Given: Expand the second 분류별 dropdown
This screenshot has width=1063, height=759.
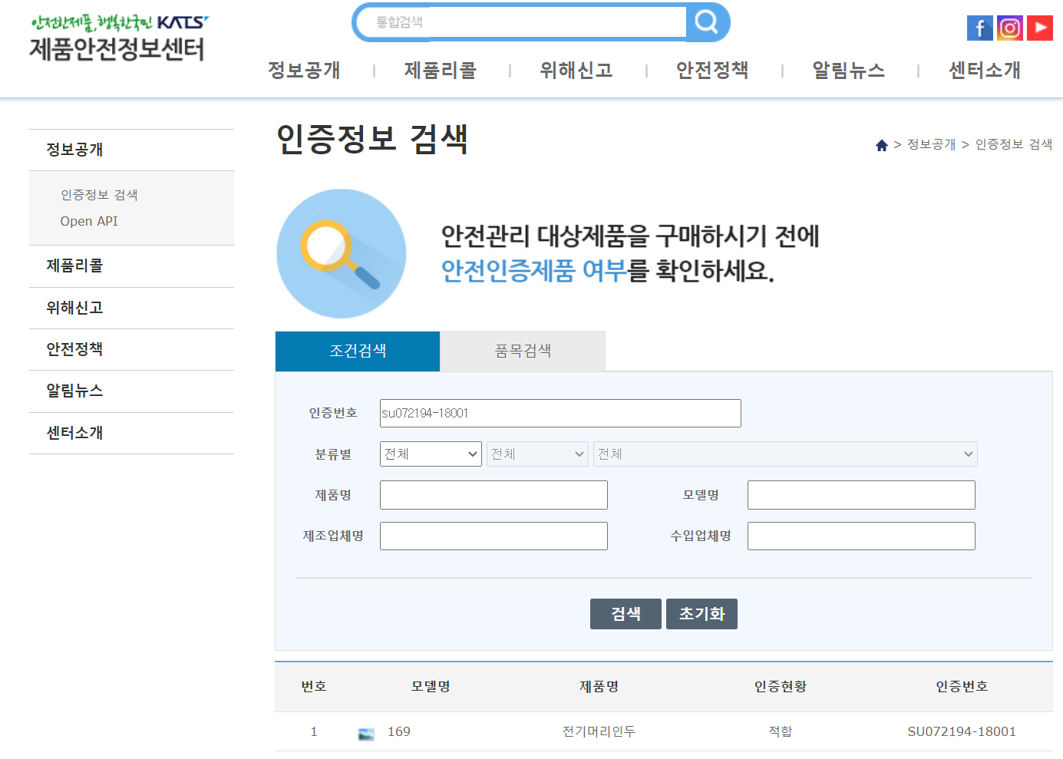Looking at the screenshot, I should tap(537, 454).
